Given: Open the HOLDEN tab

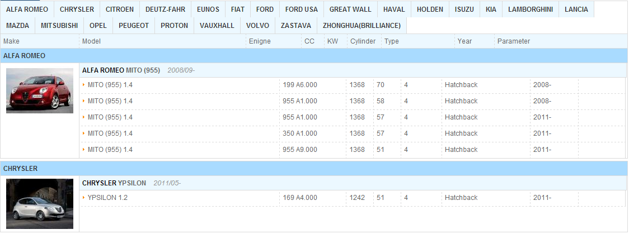Looking at the screenshot, I should pyautogui.click(x=430, y=9).
